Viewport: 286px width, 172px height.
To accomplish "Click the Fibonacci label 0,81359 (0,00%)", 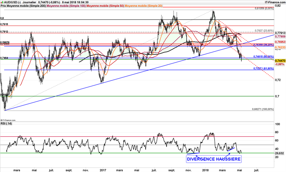I will coord(264,8).
